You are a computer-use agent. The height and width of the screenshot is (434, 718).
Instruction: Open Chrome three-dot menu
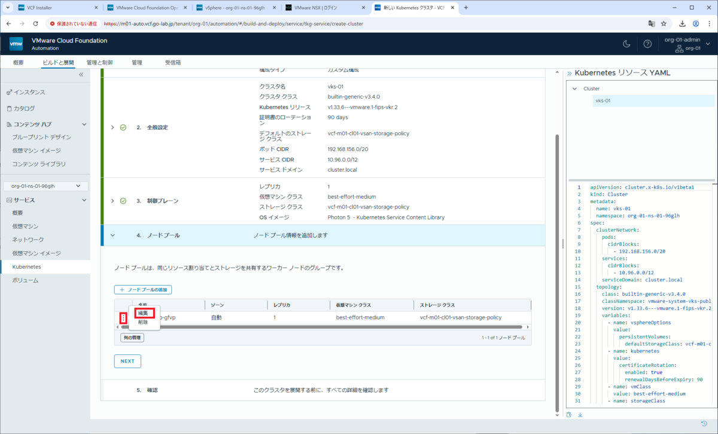(x=709, y=24)
